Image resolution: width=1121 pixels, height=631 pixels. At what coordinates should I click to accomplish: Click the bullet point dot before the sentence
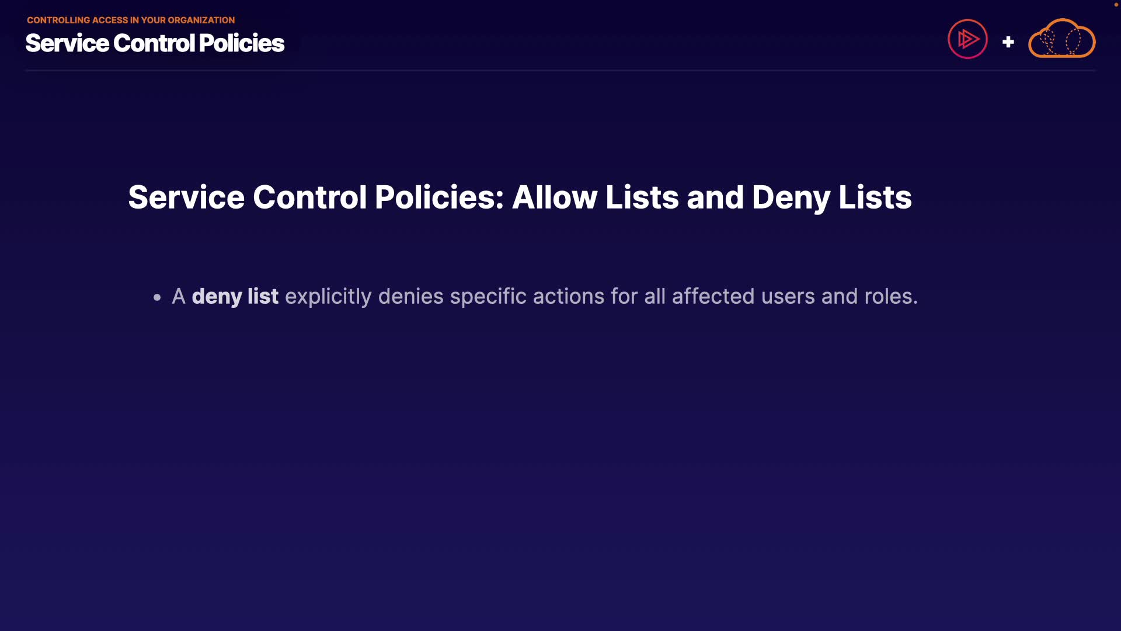(157, 297)
